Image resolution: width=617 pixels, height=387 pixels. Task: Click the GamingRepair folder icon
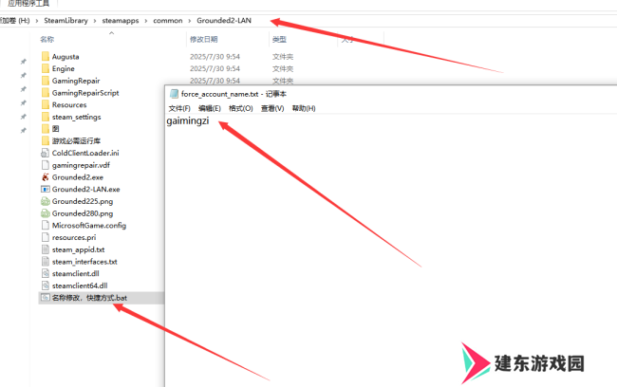click(x=46, y=81)
